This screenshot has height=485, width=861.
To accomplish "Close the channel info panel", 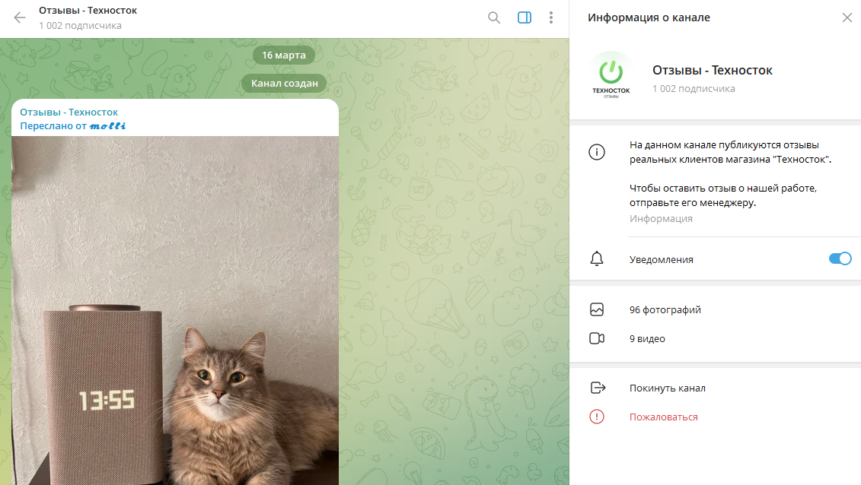I will pos(847,17).
